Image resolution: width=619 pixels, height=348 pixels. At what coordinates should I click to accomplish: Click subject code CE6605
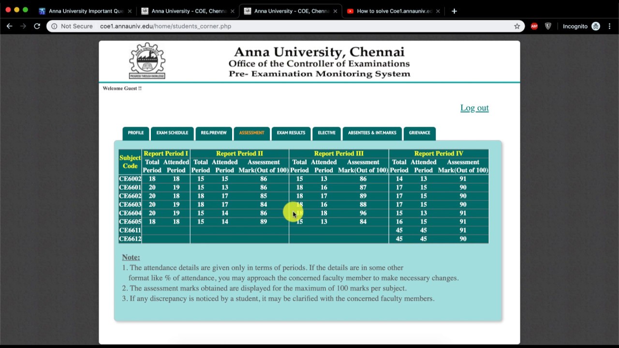point(130,222)
